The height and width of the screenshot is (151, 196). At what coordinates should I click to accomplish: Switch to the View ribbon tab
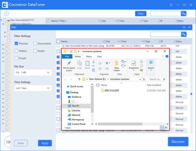tap(99, 56)
